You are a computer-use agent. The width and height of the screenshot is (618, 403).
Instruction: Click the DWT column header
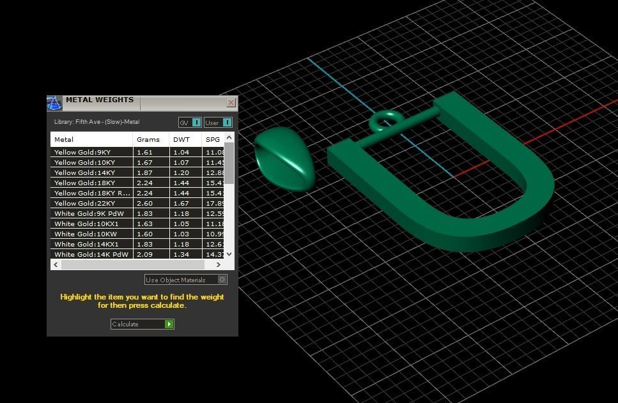185,139
